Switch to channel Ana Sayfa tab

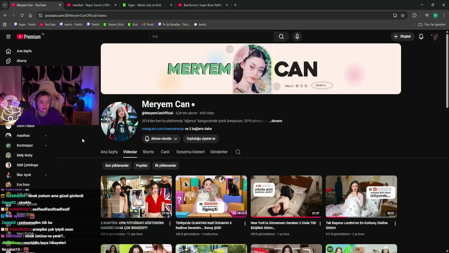(x=109, y=152)
